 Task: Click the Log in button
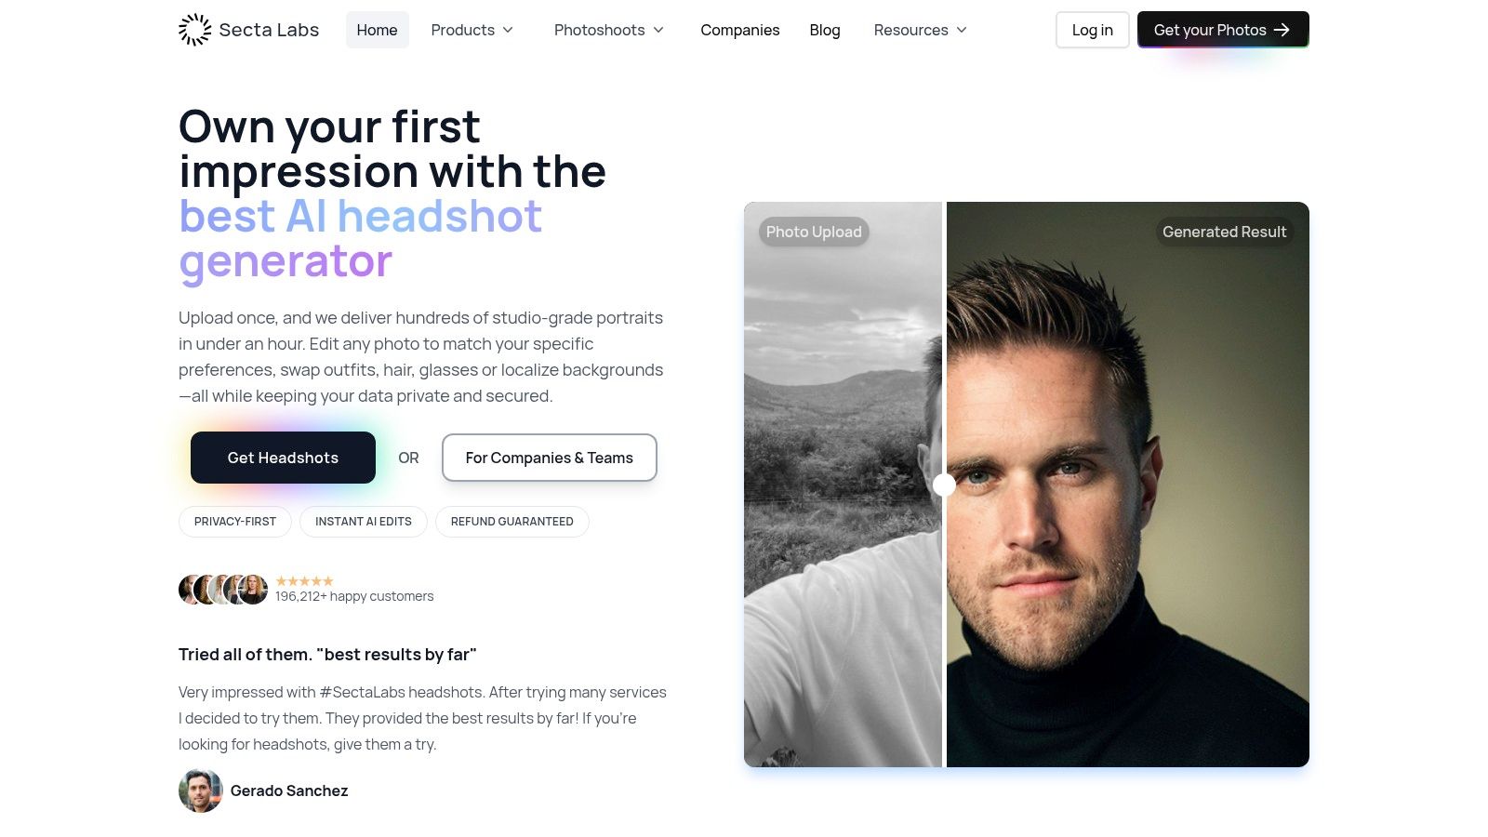1093,30
